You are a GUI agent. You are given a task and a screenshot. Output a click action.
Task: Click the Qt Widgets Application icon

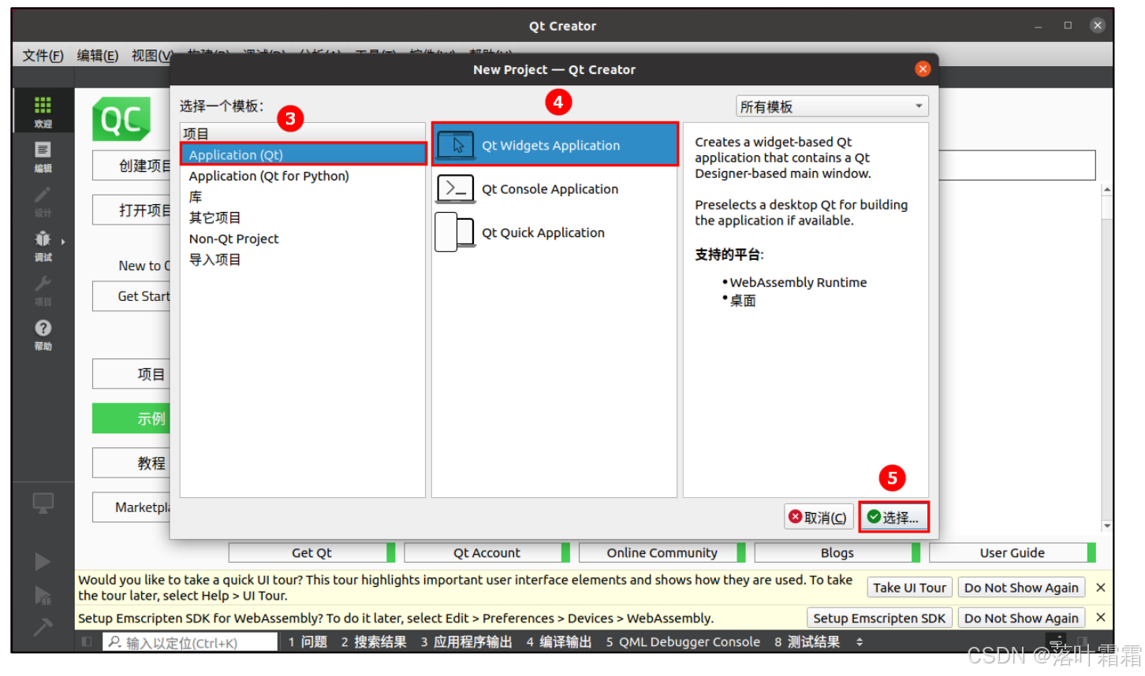point(455,145)
